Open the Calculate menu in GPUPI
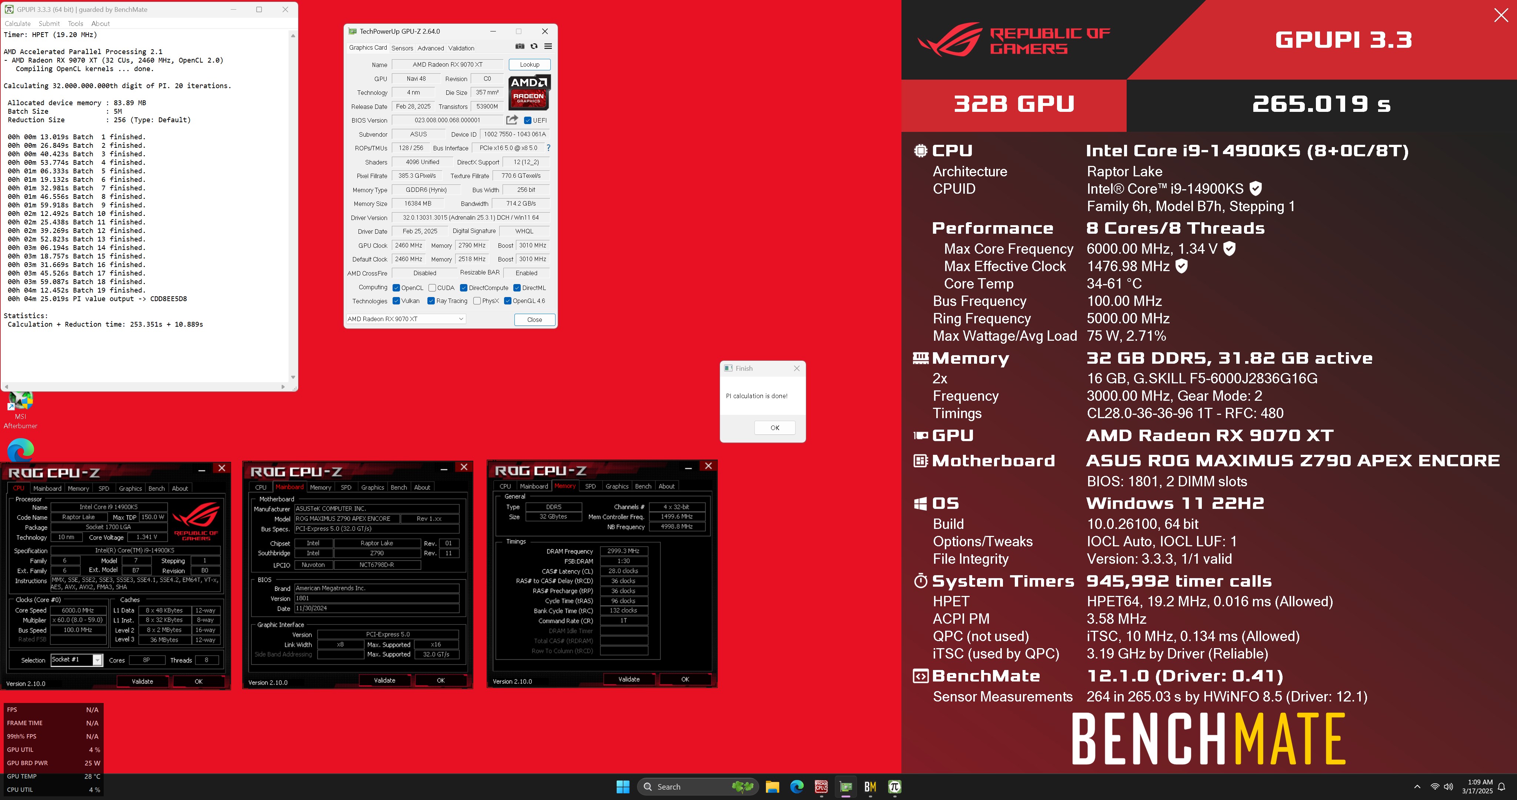Viewport: 1517px width, 800px height. 18,24
